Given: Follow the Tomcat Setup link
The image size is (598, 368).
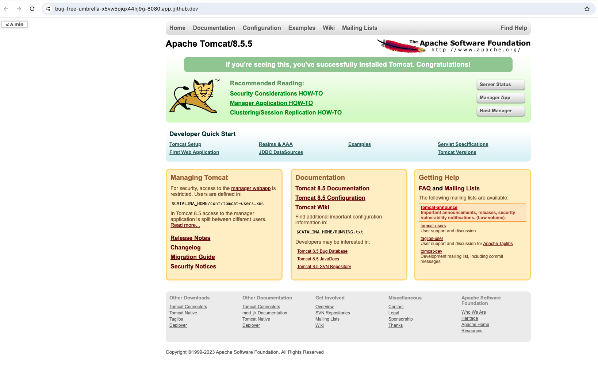Looking at the screenshot, I should pos(185,144).
